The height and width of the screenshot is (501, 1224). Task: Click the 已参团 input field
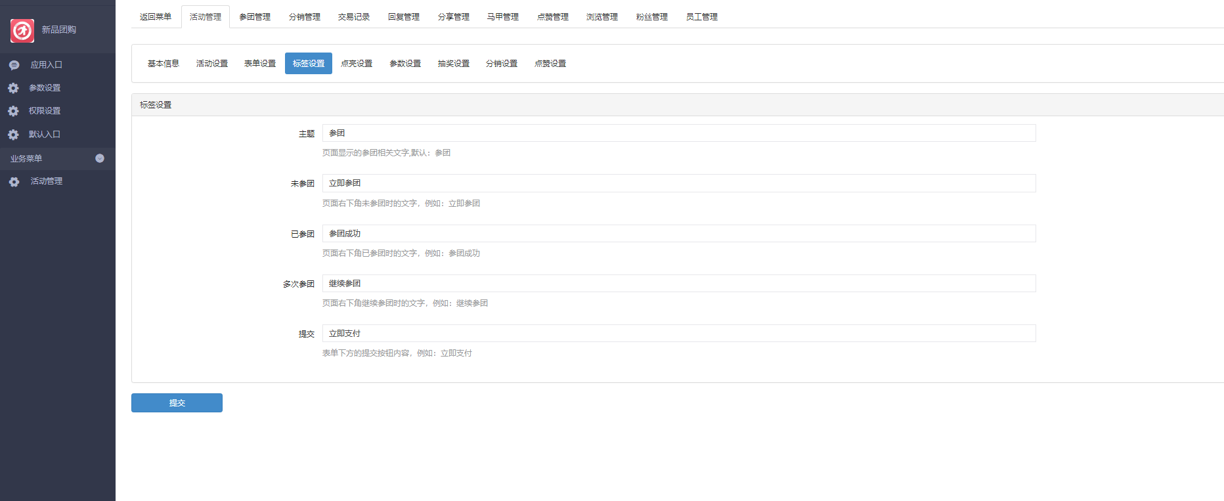pyautogui.click(x=679, y=234)
